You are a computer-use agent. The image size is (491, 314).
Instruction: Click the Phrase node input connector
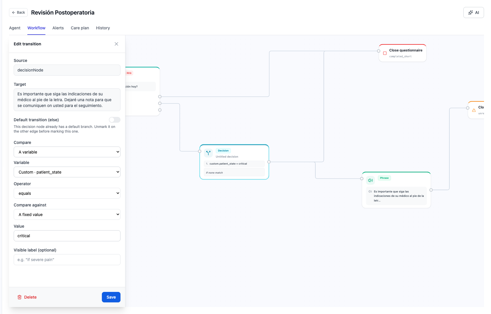pyautogui.click(x=362, y=179)
